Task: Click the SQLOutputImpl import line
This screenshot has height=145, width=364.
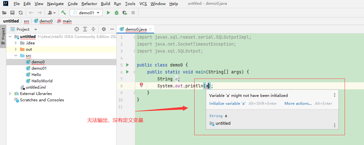Action: (x=194, y=37)
